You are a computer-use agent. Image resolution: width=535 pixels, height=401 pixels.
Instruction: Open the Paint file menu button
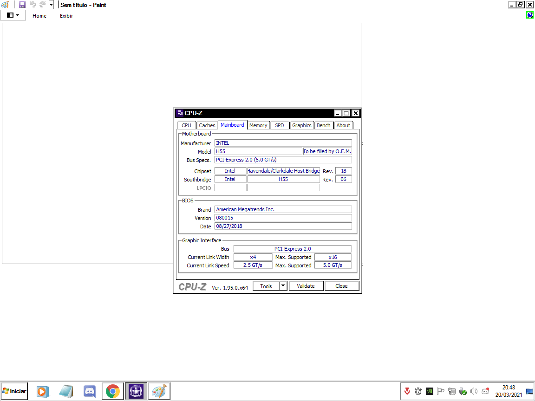pos(13,15)
